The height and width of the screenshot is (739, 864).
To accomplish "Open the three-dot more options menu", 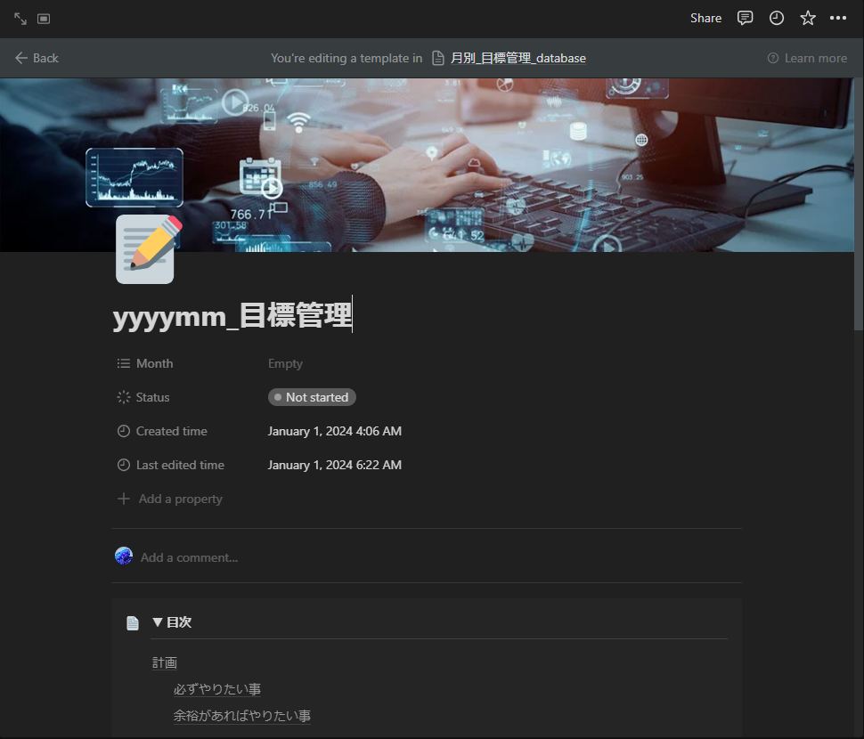I will (838, 18).
